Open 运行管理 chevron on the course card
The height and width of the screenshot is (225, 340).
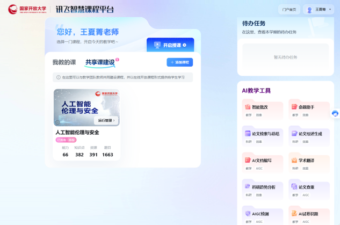[x=114, y=120]
